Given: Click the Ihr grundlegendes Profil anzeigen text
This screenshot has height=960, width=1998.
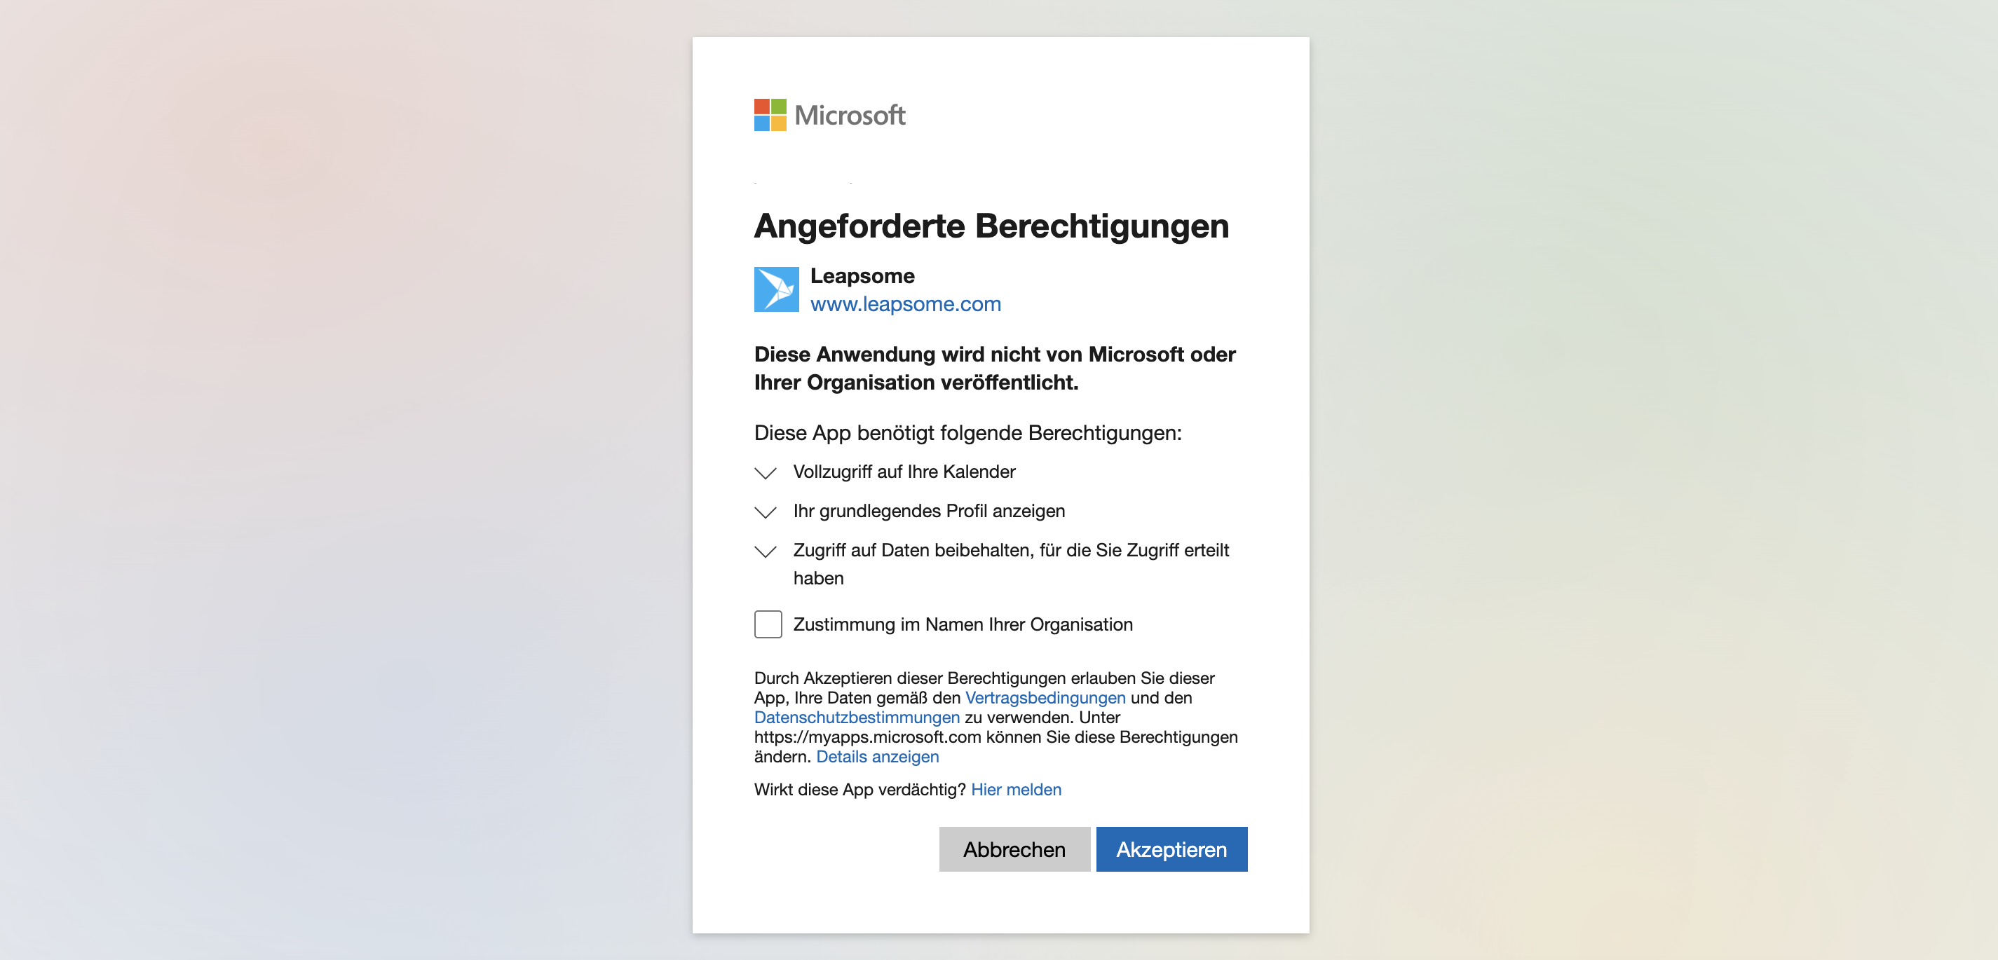Looking at the screenshot, I should (928, 511).
